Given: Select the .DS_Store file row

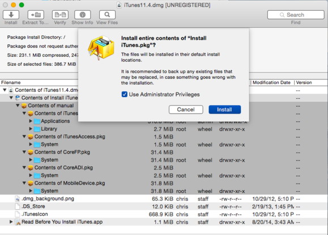Looking at the screenshot, I should click(164, 207).
